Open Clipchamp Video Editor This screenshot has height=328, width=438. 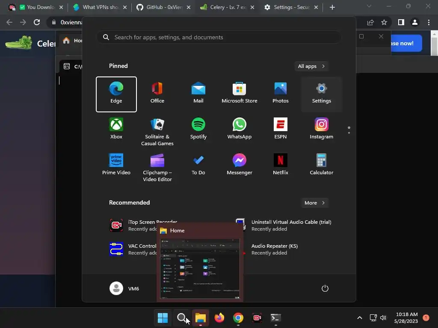(157, 167)
